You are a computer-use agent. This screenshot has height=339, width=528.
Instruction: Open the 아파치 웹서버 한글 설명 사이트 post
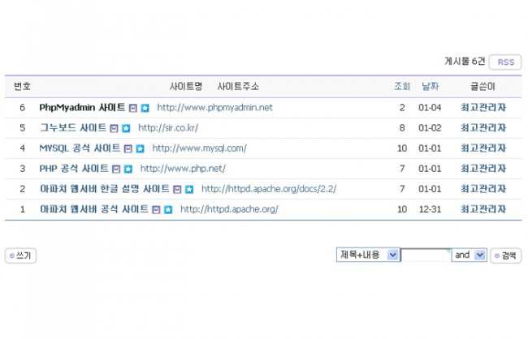tap(105, 189)
